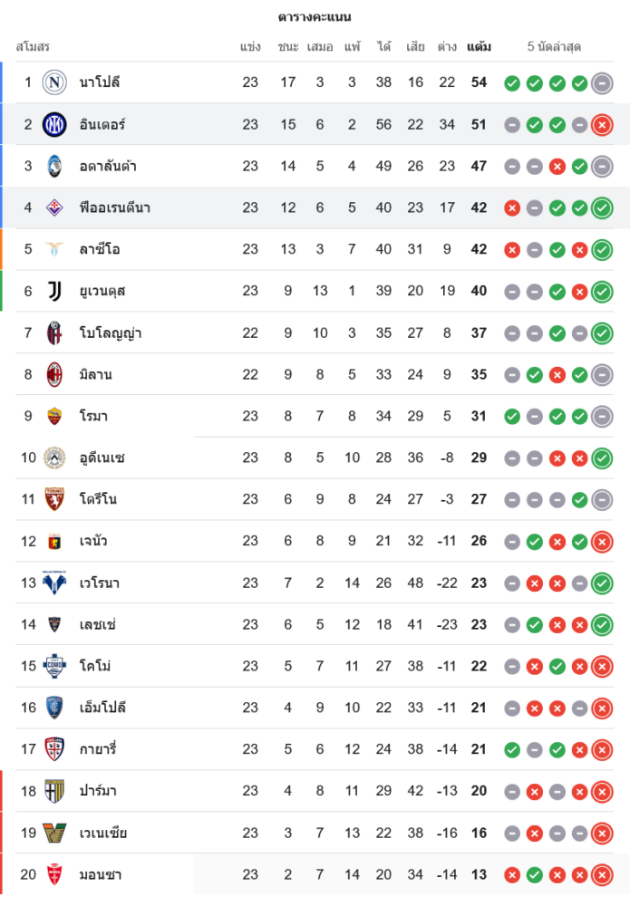Click Inter's latest red loss result icon
Viewport: 630px width, 906px height.
pos(602,125)
